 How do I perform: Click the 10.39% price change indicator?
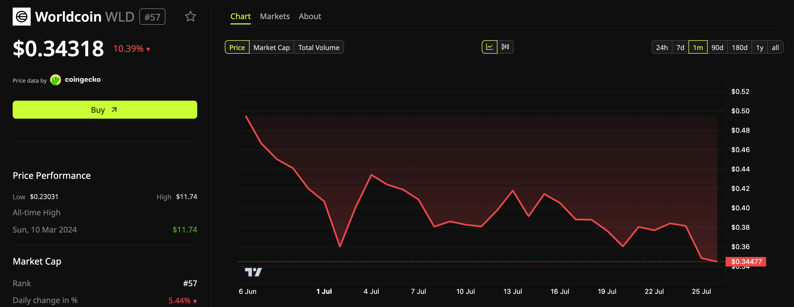(132, 48)
